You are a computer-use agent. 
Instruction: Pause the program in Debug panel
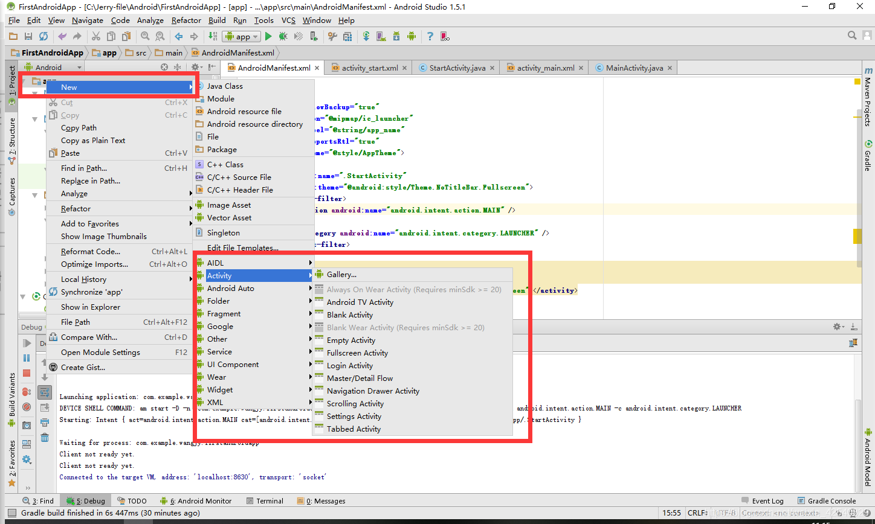[x=27, y=358]
